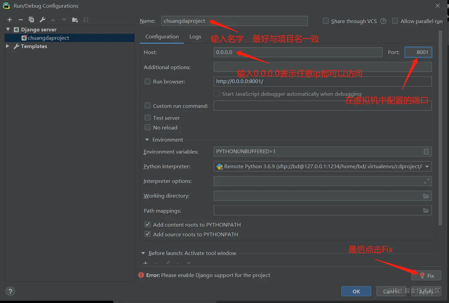
Task: Open Python interpreter dropdown
Action: click(x=427, y=167)
